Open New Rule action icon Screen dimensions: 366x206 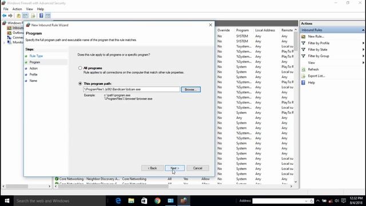click(303, 37)
